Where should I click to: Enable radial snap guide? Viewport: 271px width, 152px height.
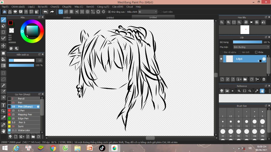point(82,12)
